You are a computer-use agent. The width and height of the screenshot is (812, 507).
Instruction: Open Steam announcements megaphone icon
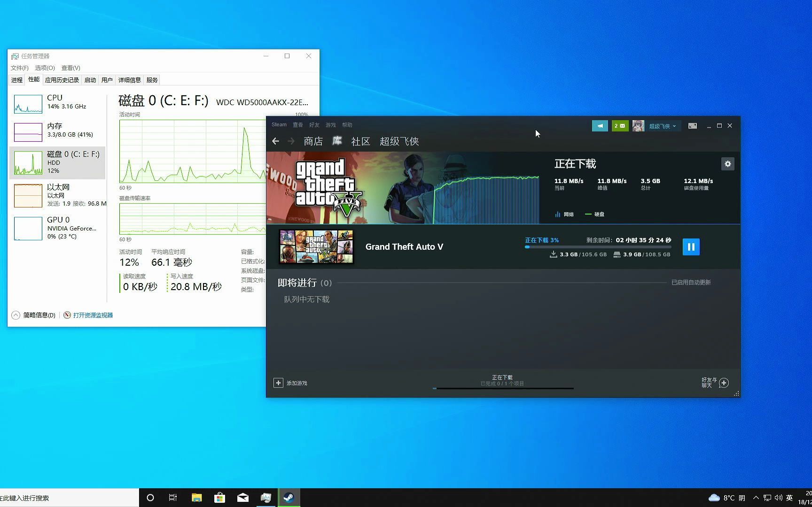click(x=600, y=126)
